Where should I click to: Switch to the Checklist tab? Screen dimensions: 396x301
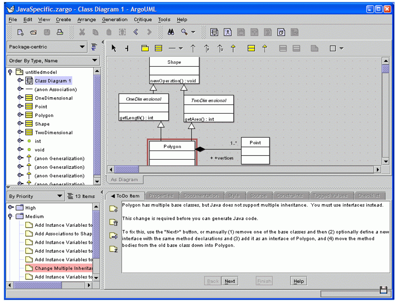[369, 196]
